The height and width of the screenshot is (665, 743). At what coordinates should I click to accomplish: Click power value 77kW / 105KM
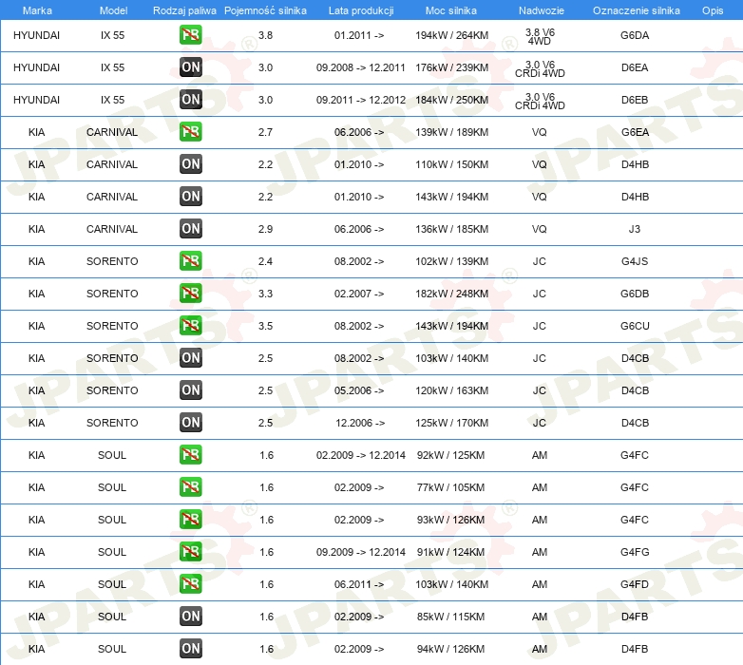point(450,487)
